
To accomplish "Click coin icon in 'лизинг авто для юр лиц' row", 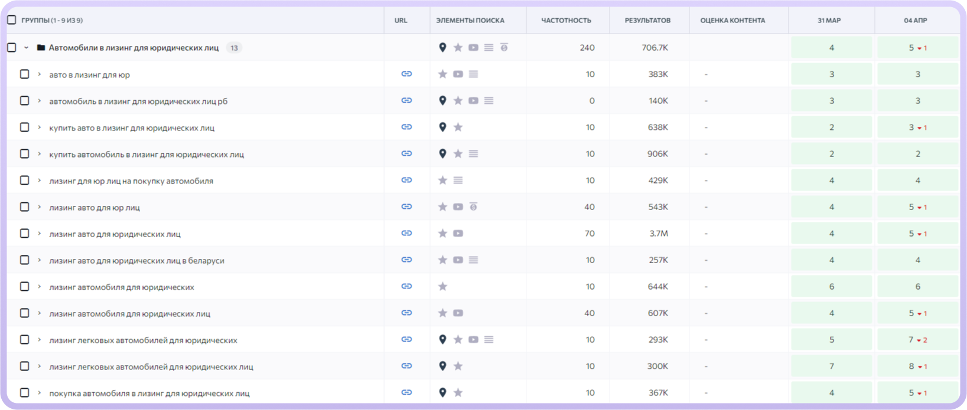I will tap(473, 207).
